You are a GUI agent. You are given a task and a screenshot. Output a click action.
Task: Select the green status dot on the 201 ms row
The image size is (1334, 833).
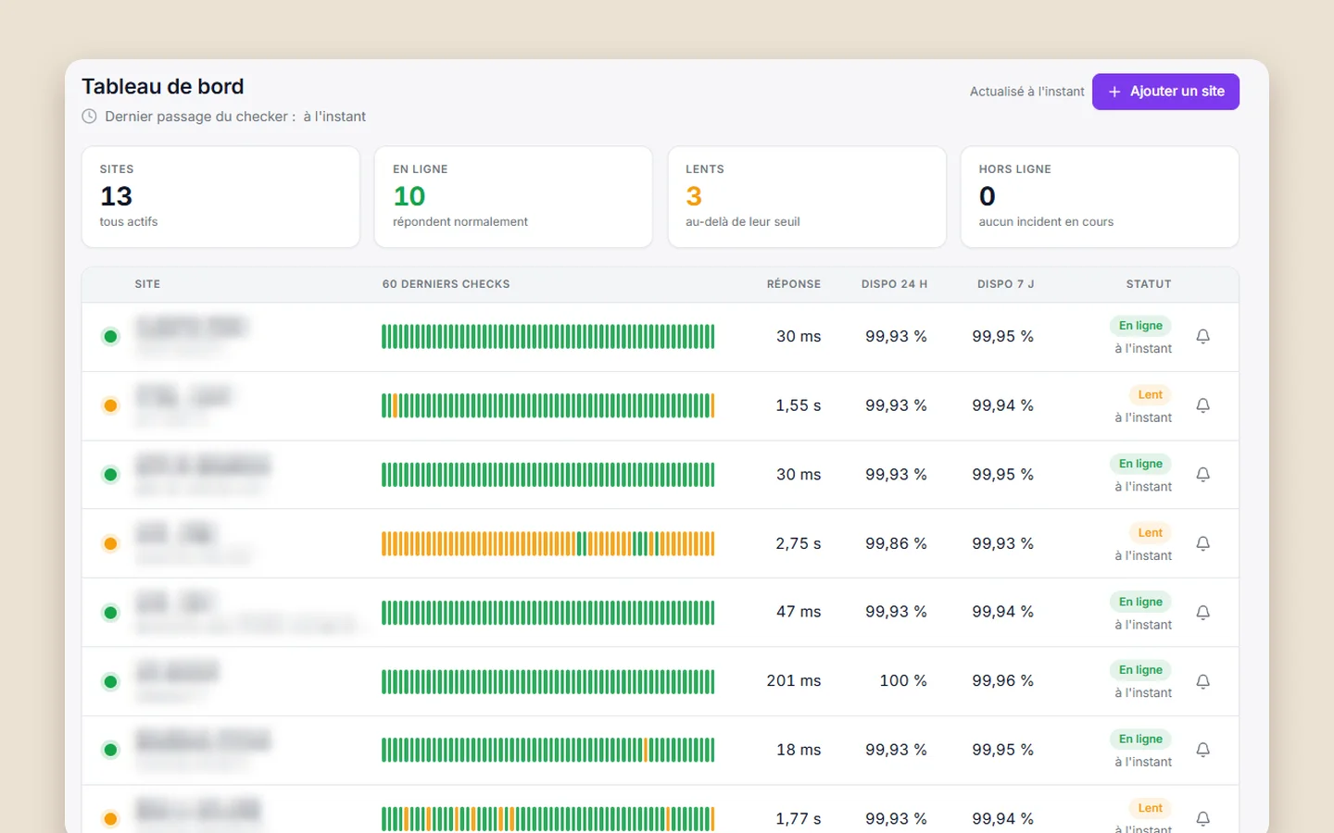[x=110, y=682]
